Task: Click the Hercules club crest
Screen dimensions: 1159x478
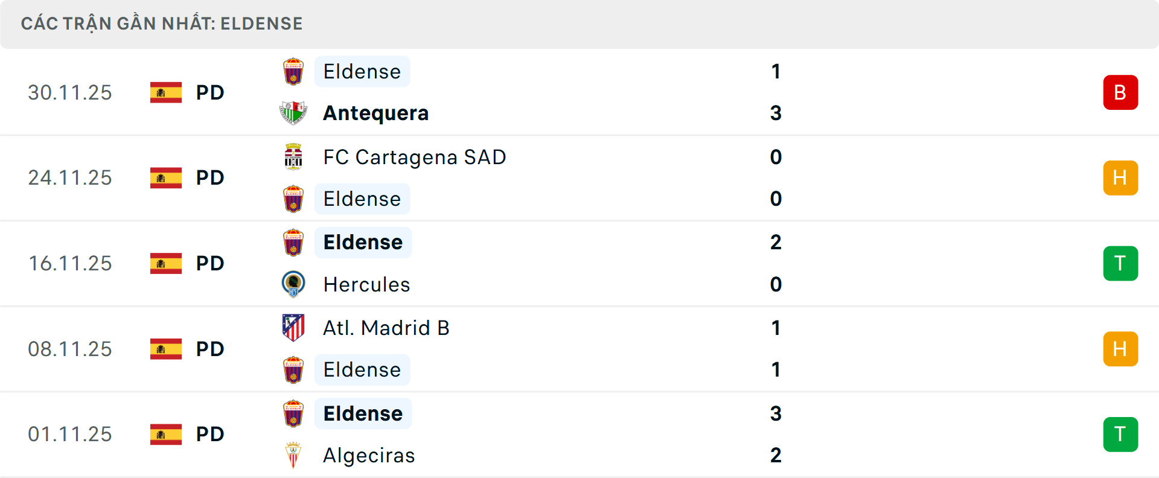Action: pos(293,284)
